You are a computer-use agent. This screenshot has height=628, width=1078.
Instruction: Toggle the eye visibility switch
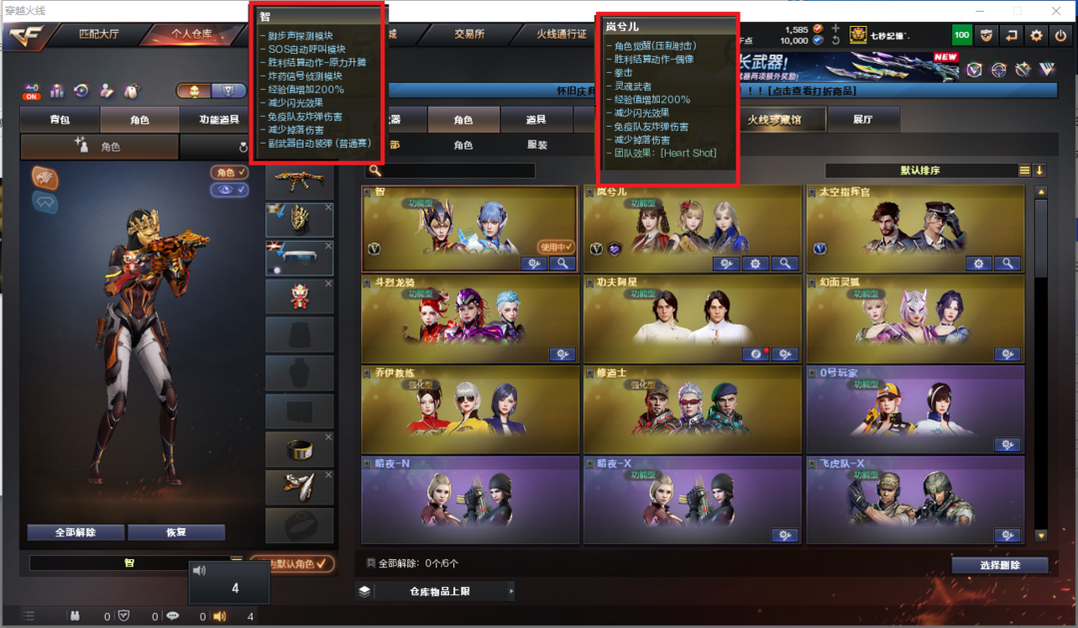[x=230, y=190]
